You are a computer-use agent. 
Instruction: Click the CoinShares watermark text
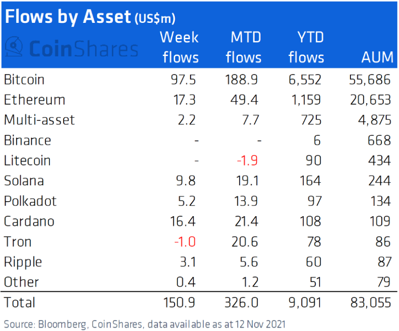pyautogui.click(x=84, y=49)
